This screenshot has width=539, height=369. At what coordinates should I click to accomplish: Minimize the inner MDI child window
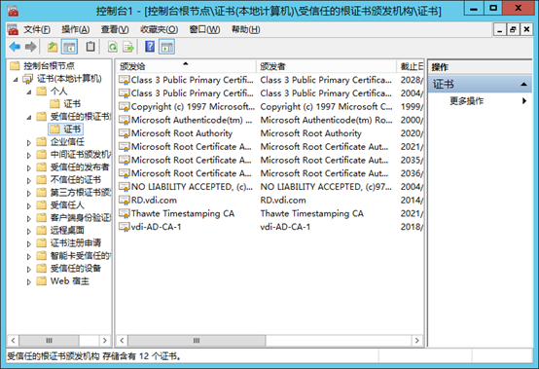coord(500,29)
